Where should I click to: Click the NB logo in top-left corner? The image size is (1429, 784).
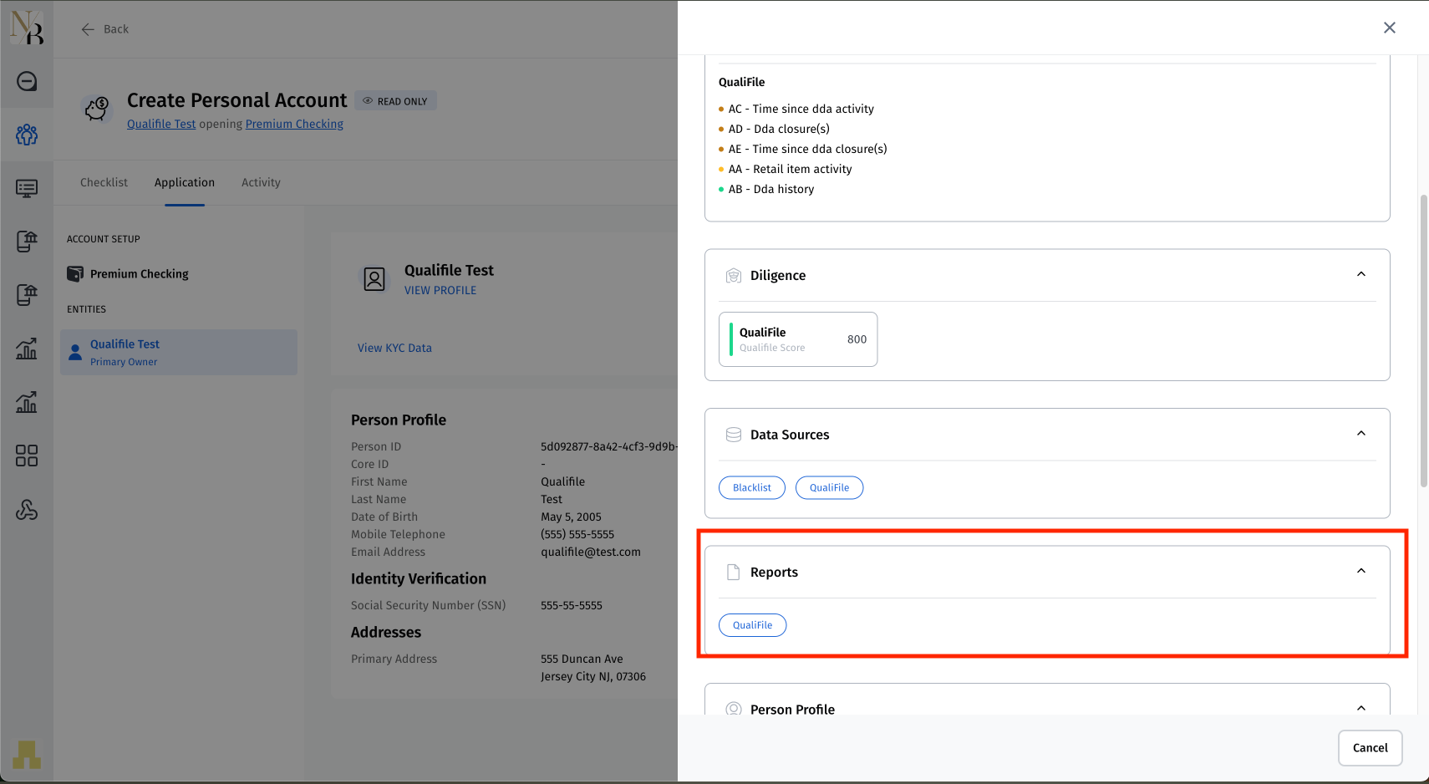pyautogui.click(x=27, y=28)
